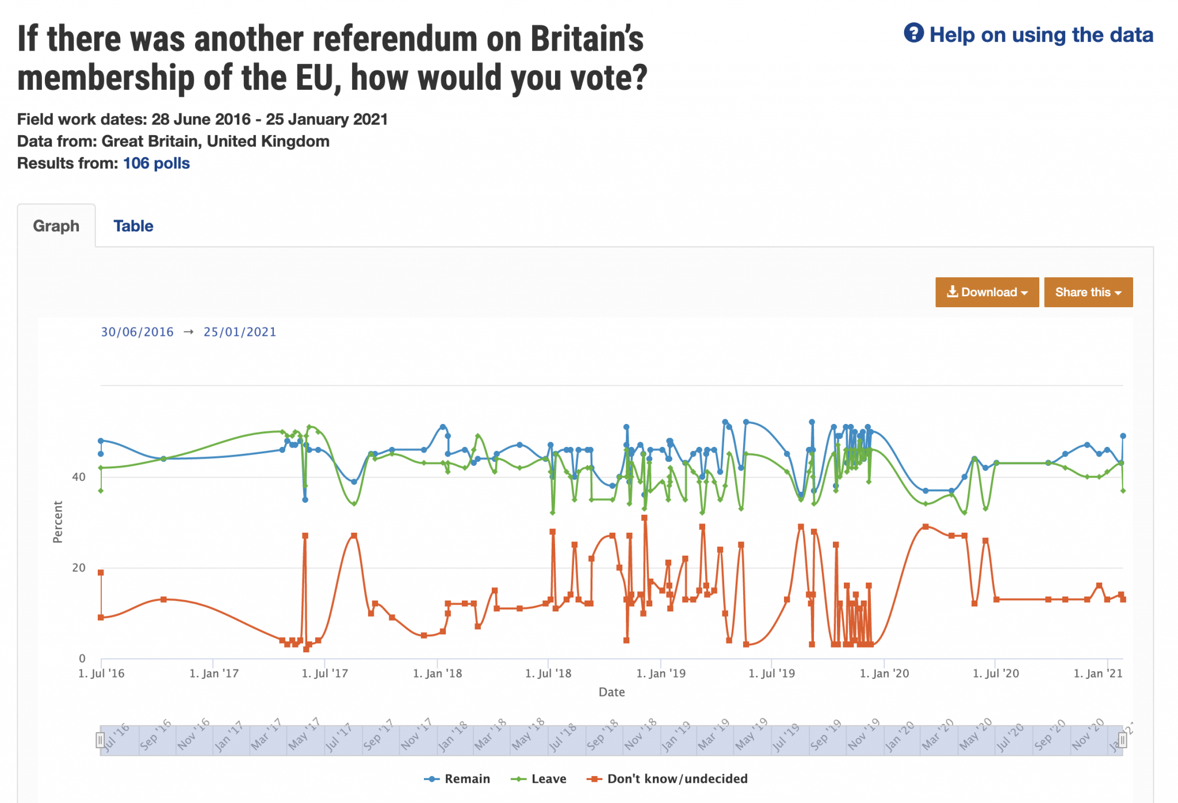Screen dimensions: 1178x803
Task: Switch to the Table tab
Action: coord(134,225)
